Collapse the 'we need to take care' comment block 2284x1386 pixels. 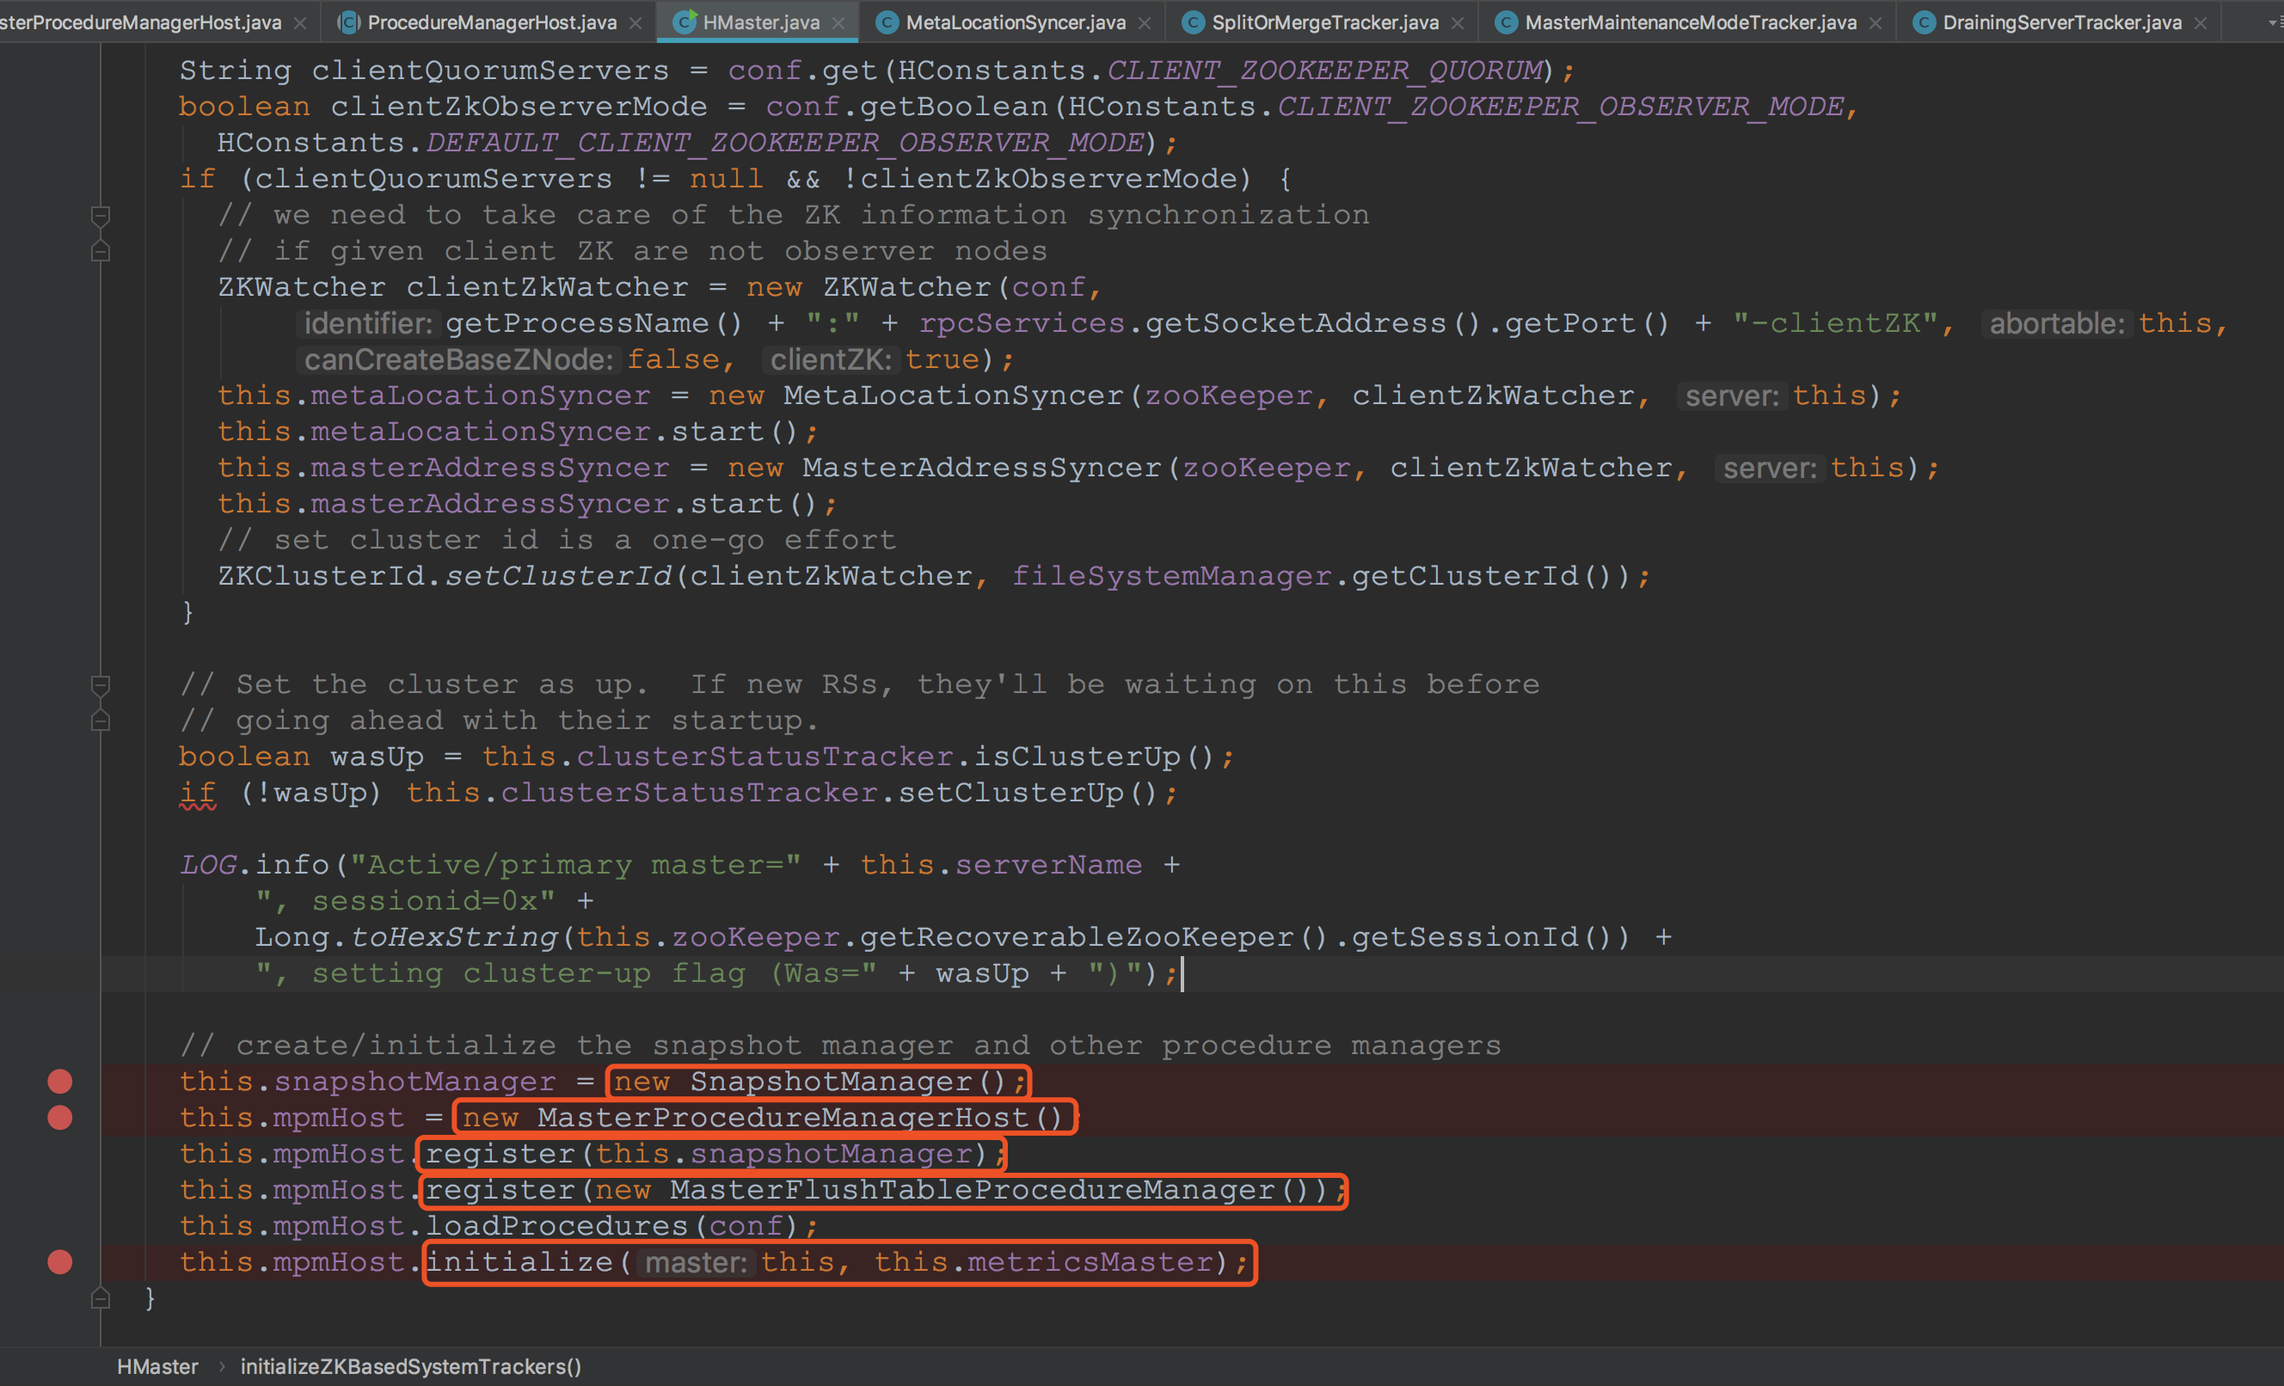[101, 216]
